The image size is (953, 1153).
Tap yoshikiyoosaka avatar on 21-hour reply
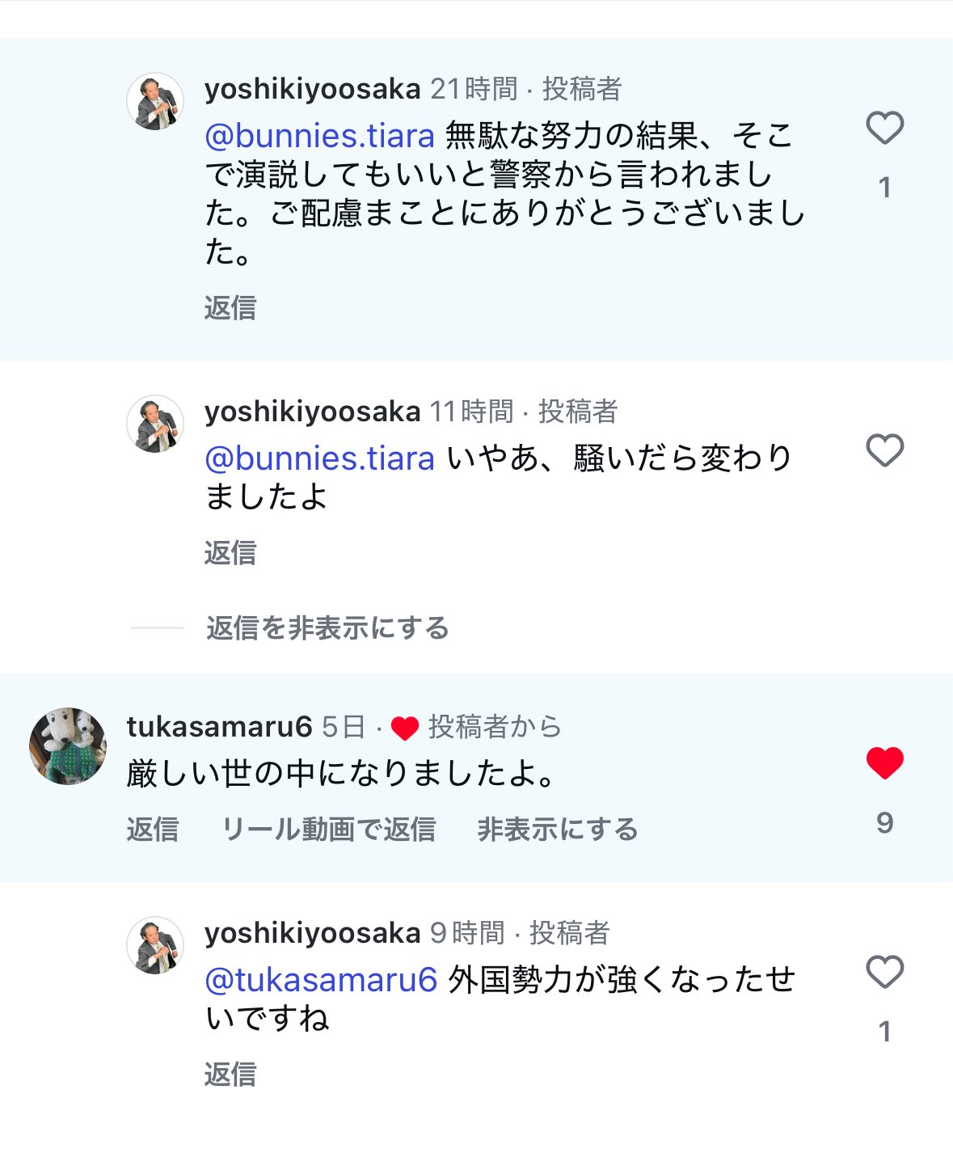[x=155, y=102]
